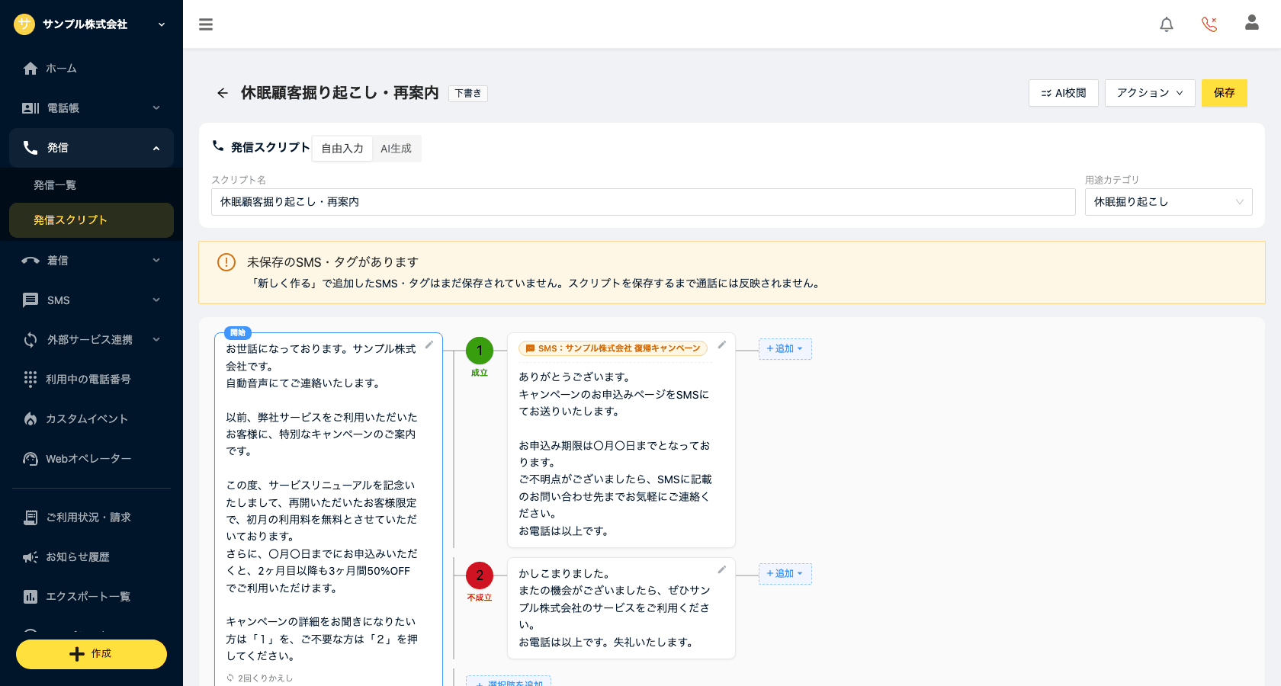The image size is (1281, 686).
Task: Select 発信スクリプト in the sidebar
Action: coord(91,220)
